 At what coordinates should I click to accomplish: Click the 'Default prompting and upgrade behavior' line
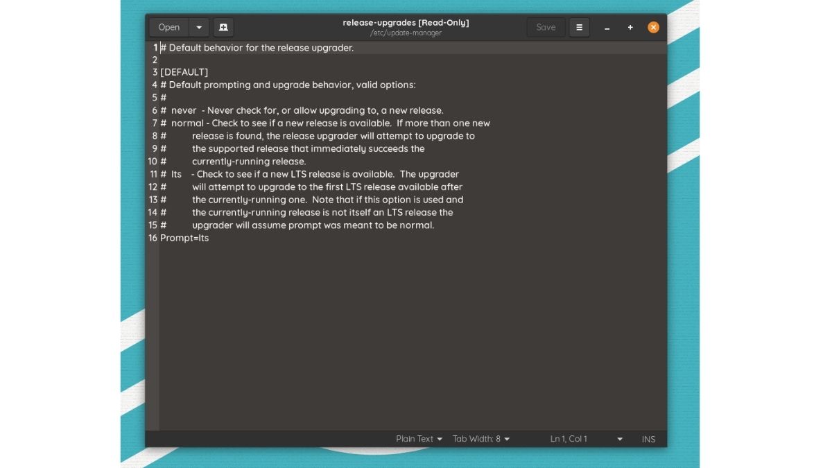coord(288,85)
